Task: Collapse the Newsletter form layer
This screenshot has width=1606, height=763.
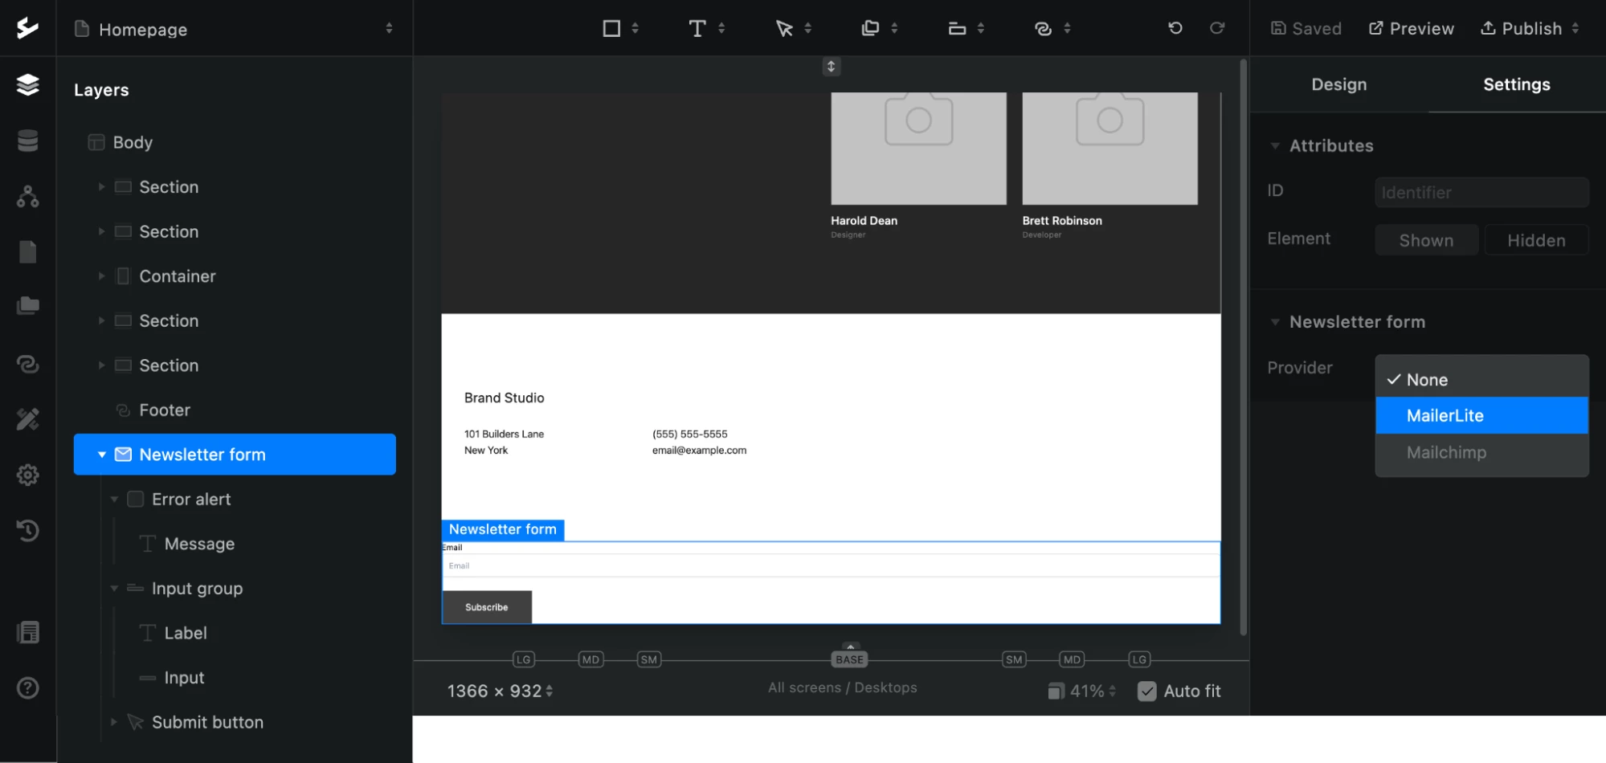Action: (102, 455)
